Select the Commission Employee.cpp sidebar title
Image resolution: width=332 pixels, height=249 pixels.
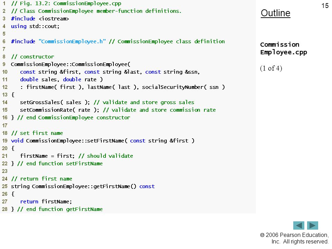tap(284, 48)
